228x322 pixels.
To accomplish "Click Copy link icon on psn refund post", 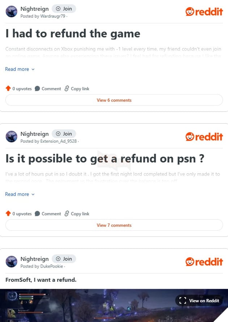I will [67, 214].
